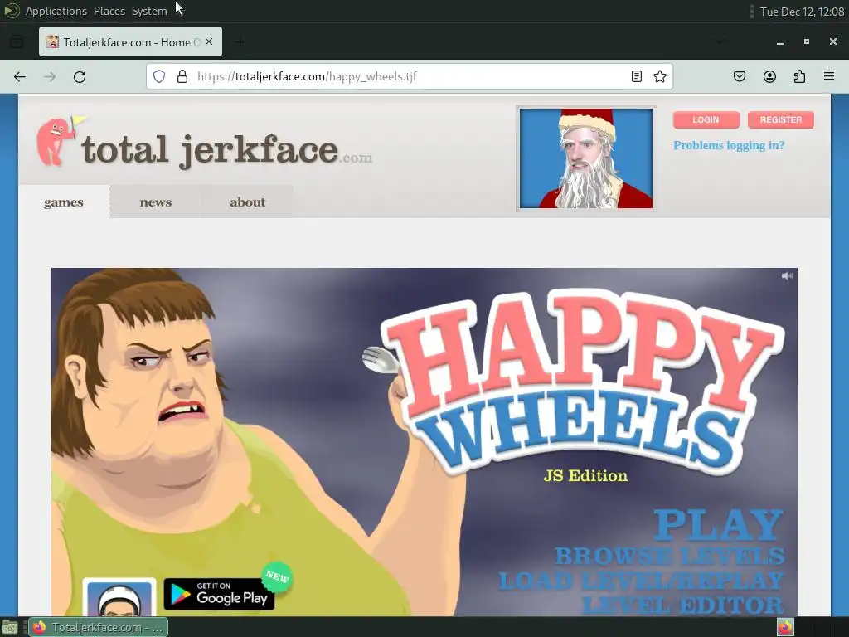The height and width of the screenshot is (637, 849).
Task: Click the Santa character image
Action: tap(586, 158)
